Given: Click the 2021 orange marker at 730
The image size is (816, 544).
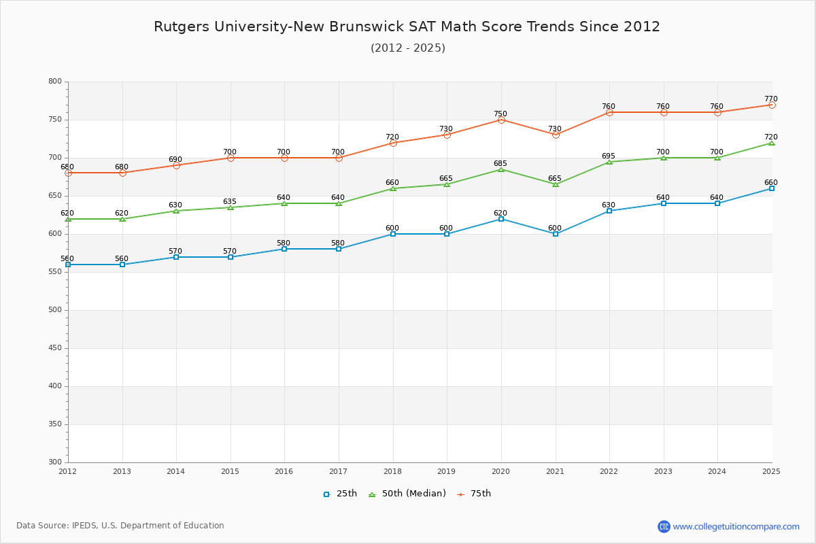Looking at the screenshot, I should point(556,135).
